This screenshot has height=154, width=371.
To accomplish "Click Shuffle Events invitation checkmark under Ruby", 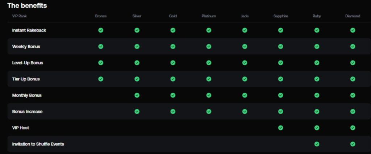I will (317, 144).
